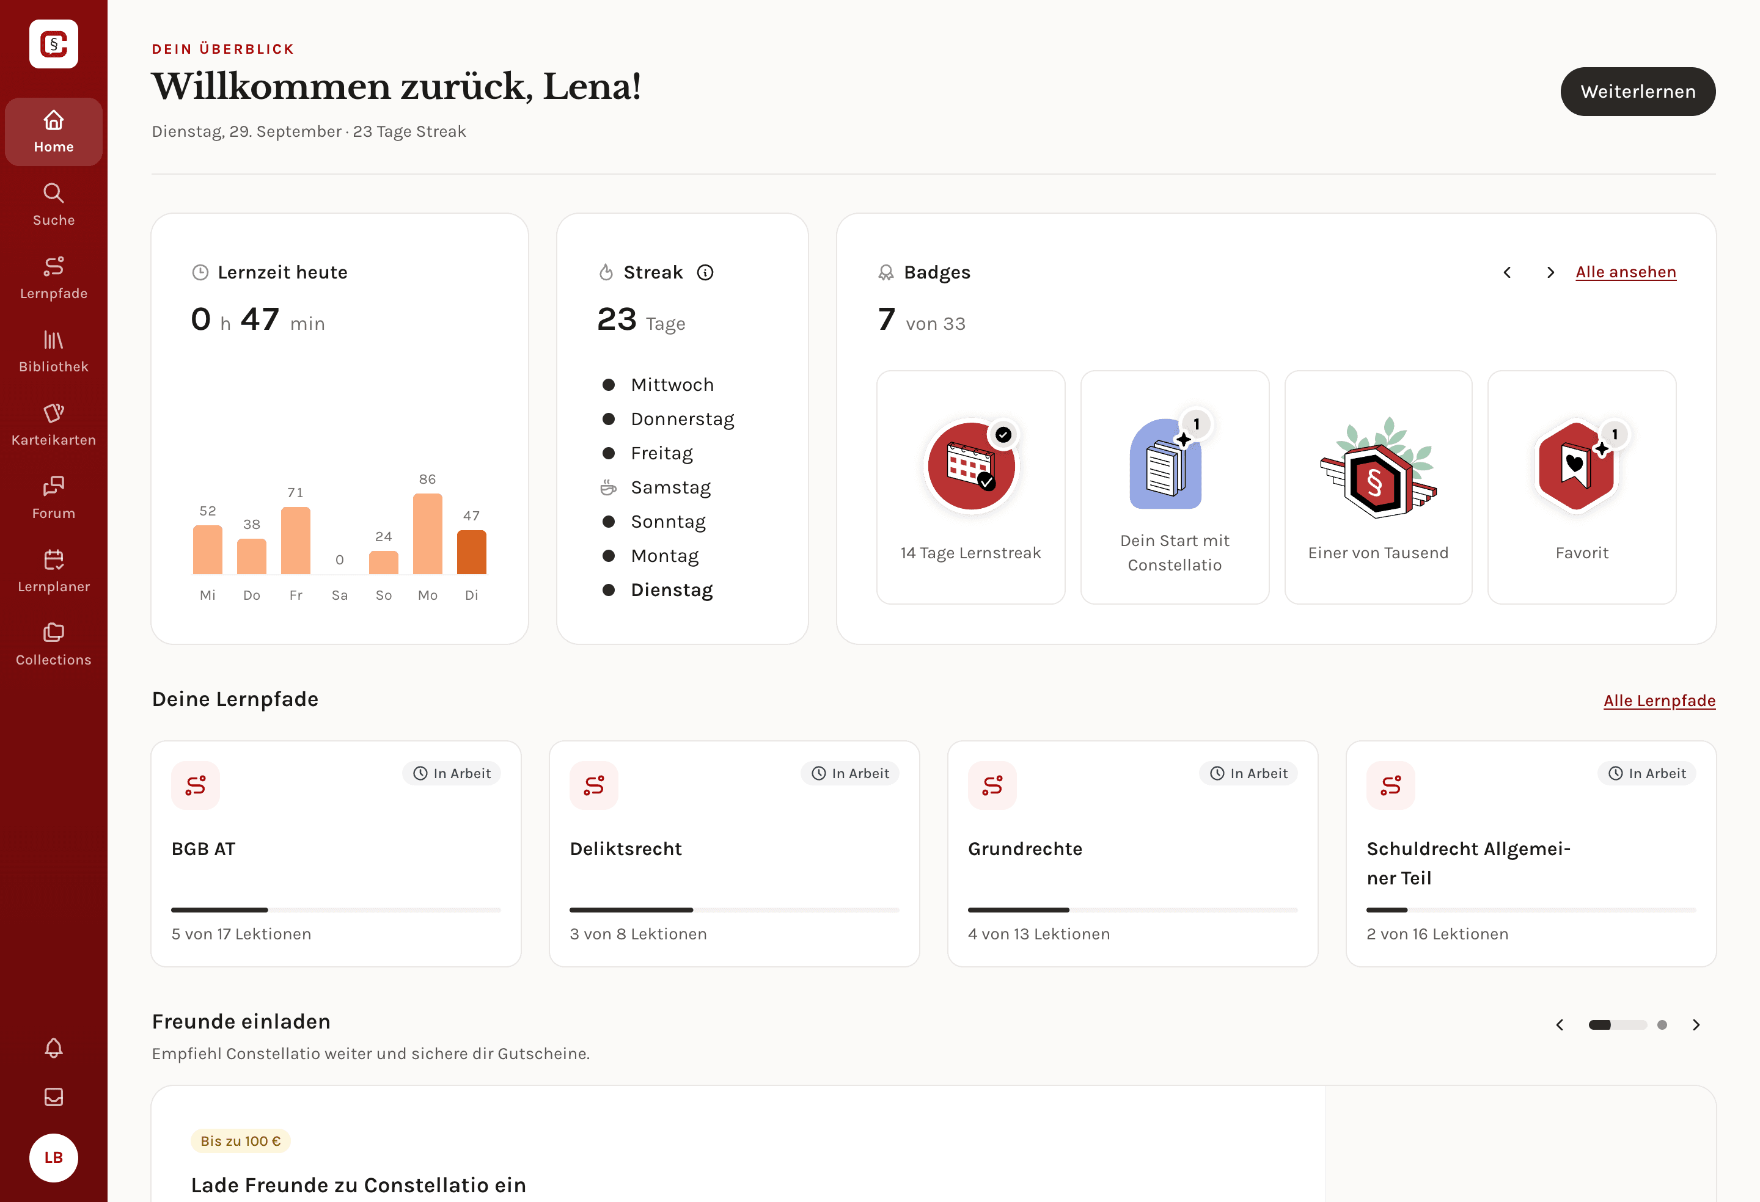1760x1202 pixels.
Task: Show next badges with right chevron
Action: click(1550, 272)
